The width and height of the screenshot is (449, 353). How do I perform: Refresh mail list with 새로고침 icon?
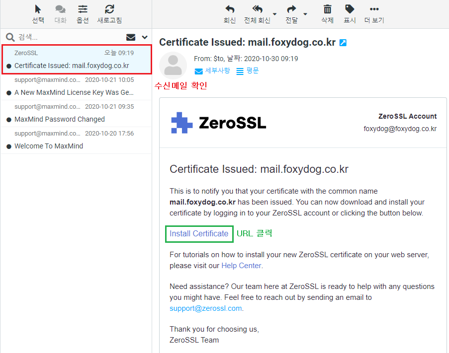109,9
